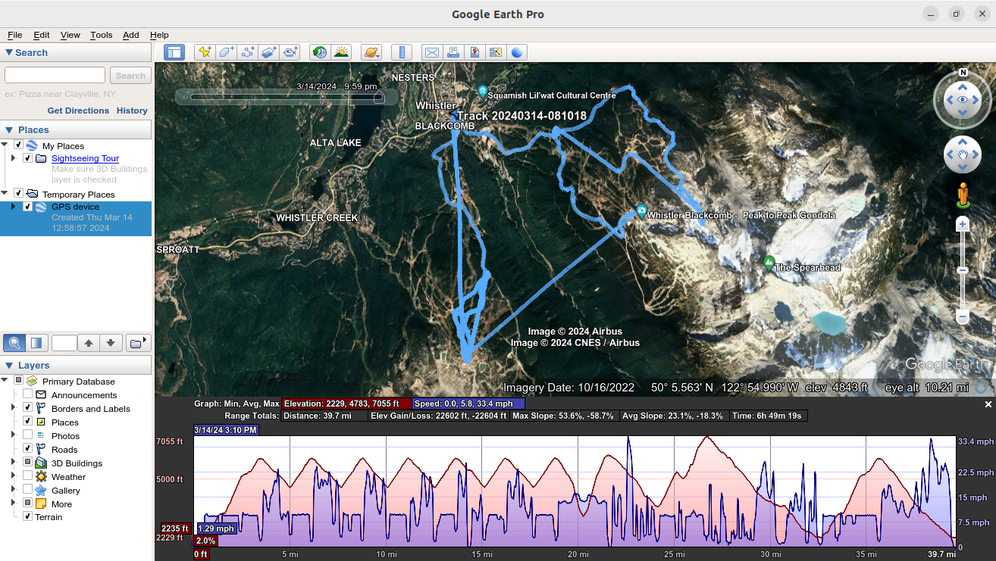Viewport: 996px width, 561px height.
Task: Open the Help menu
Action: click(159, 35)
